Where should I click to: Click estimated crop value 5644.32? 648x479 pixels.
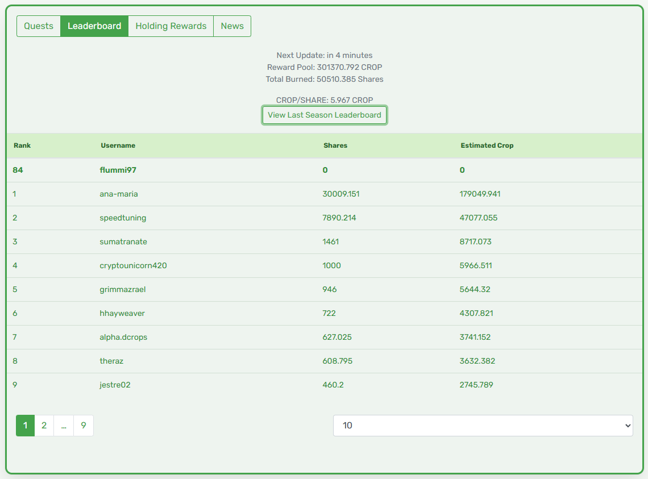tap(475, 289)
